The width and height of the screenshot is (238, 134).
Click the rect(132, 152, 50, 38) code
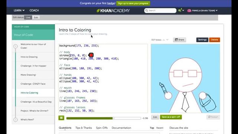point(77,111)
